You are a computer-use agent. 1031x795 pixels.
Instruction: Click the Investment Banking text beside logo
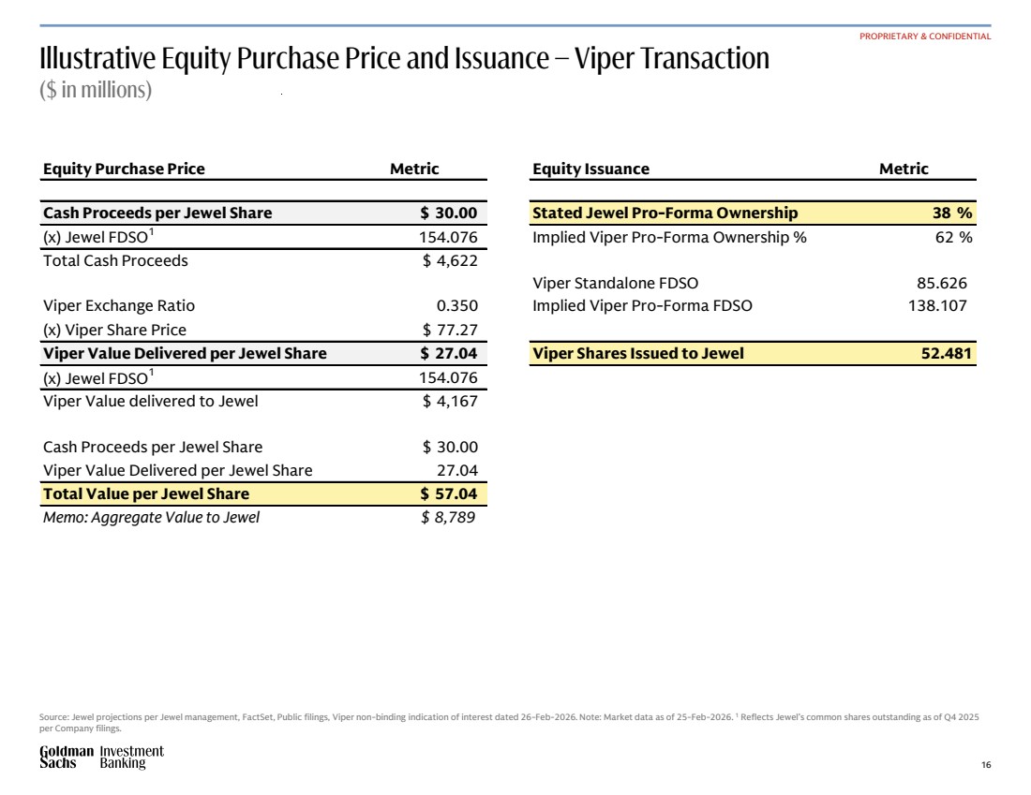coord(131,758)
